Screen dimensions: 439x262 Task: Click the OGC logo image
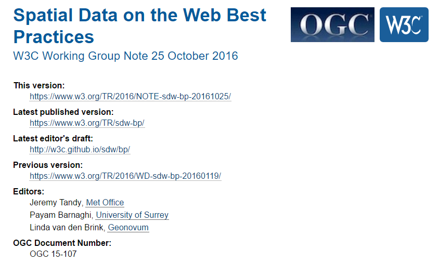click(332, 24)
